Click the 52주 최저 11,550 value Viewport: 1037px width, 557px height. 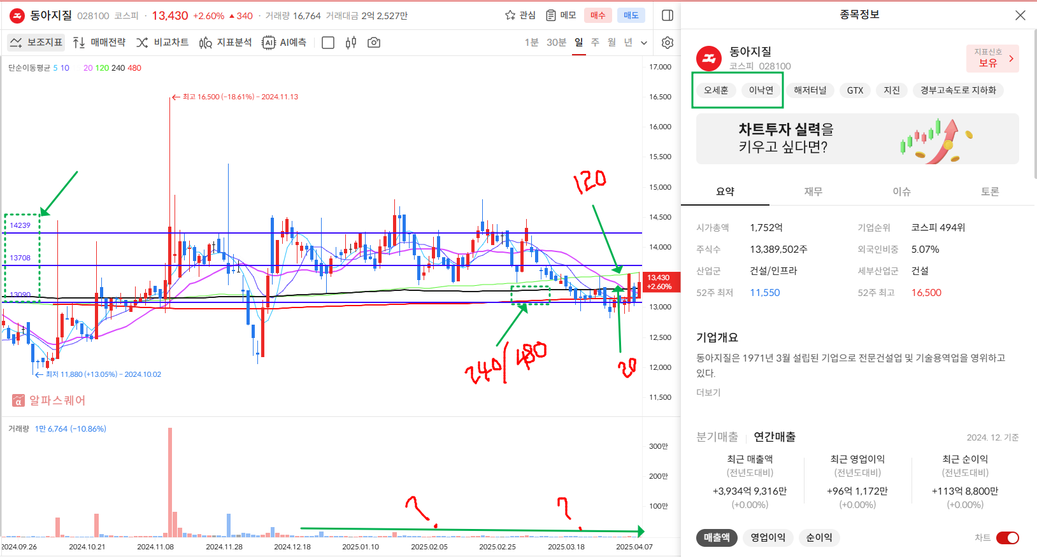coord(764,293)
